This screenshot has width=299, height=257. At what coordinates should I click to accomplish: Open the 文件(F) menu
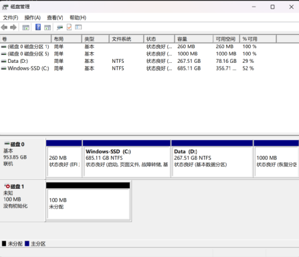11,17
